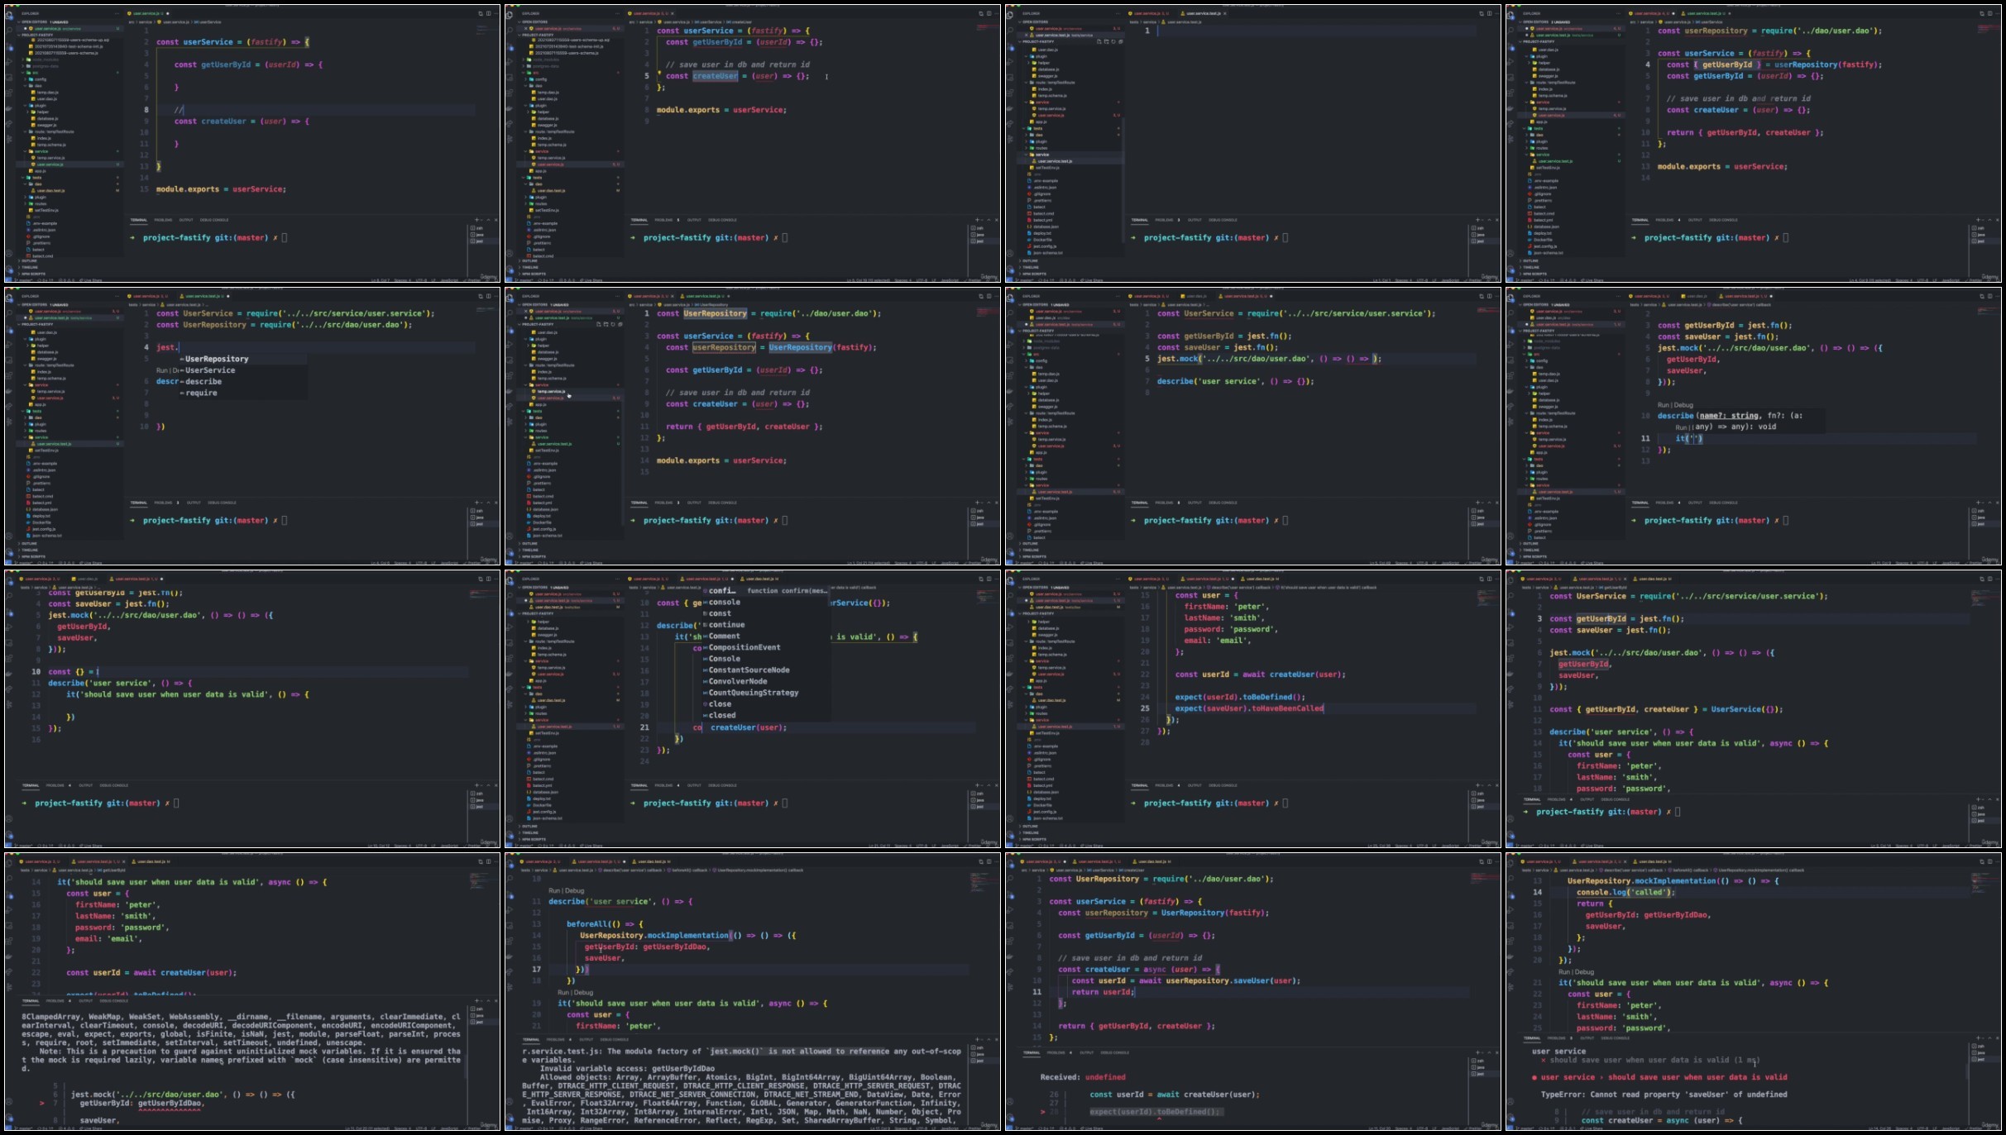Viewport: 2006px width, 1135px height.
Task: Open the frame with 'UserService({})' destructuring on line 11
Action: [1754, 709]
